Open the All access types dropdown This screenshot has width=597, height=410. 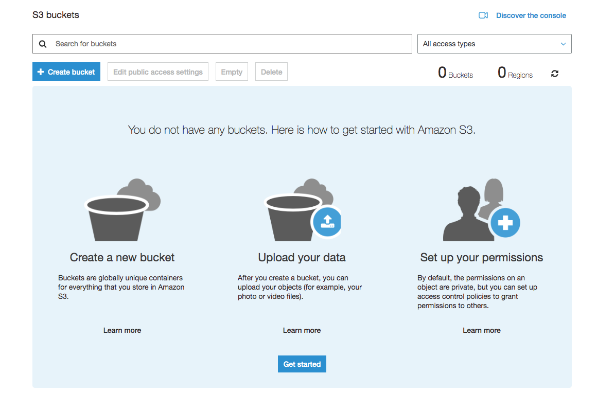tap(494, 44)
